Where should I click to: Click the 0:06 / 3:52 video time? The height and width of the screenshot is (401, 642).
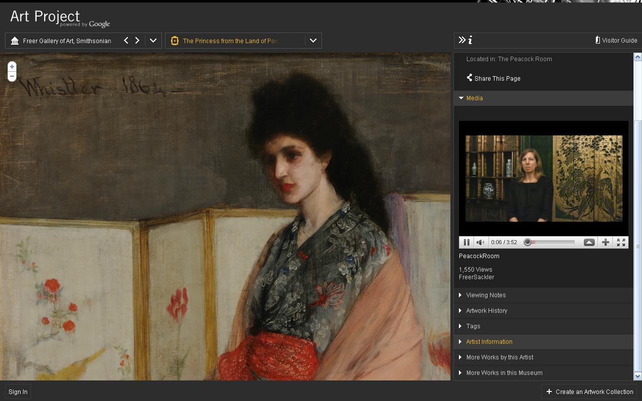(x=504, y=242)
